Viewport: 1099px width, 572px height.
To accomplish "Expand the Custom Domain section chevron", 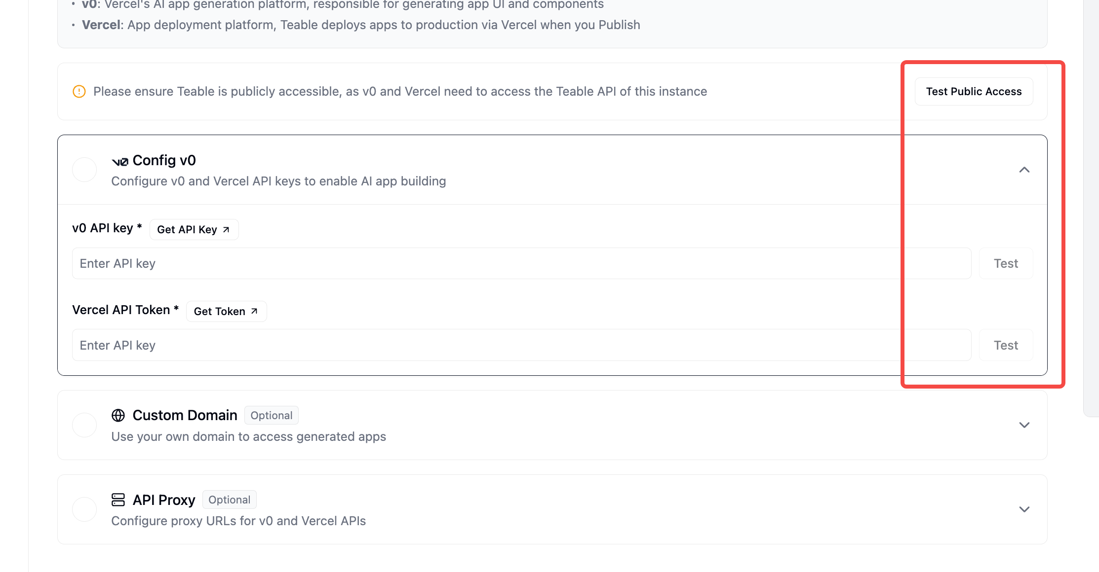I will point(1024,425).
